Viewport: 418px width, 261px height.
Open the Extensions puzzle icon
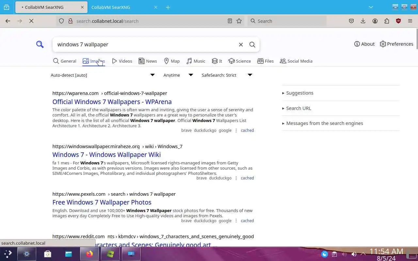(387, 21)
